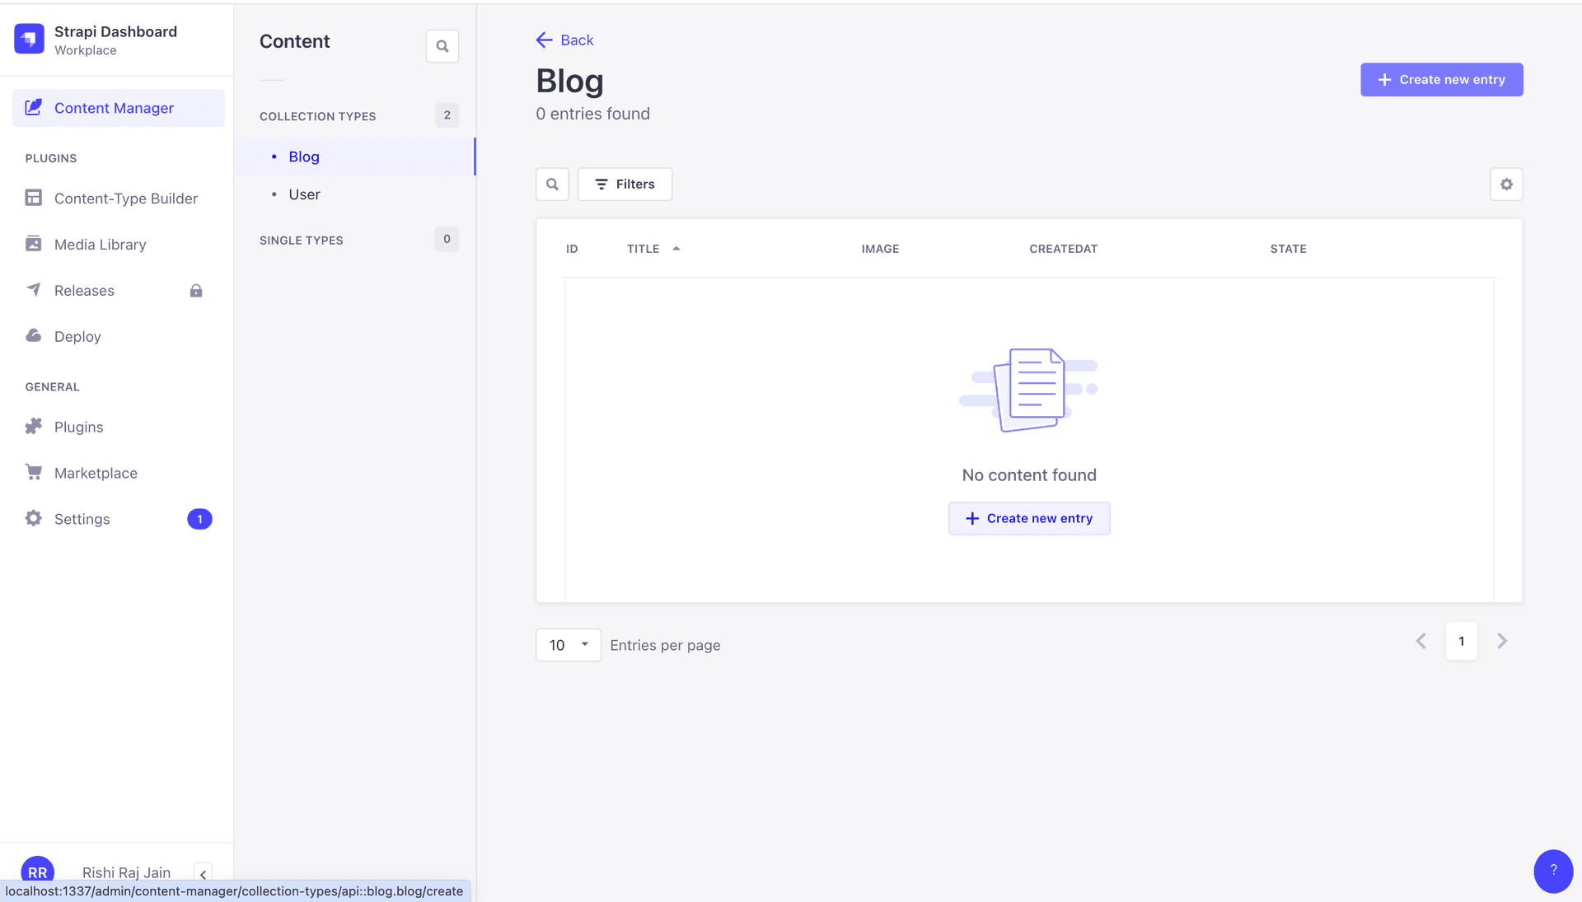
Task: Collapse the sidebar with the chevron near Rishi Raj Jain
Action: point(203,875)
